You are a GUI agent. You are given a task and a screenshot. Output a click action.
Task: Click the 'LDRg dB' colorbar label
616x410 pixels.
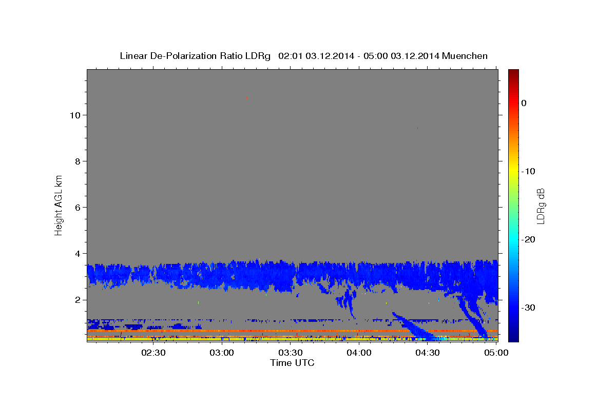point(541,206)
